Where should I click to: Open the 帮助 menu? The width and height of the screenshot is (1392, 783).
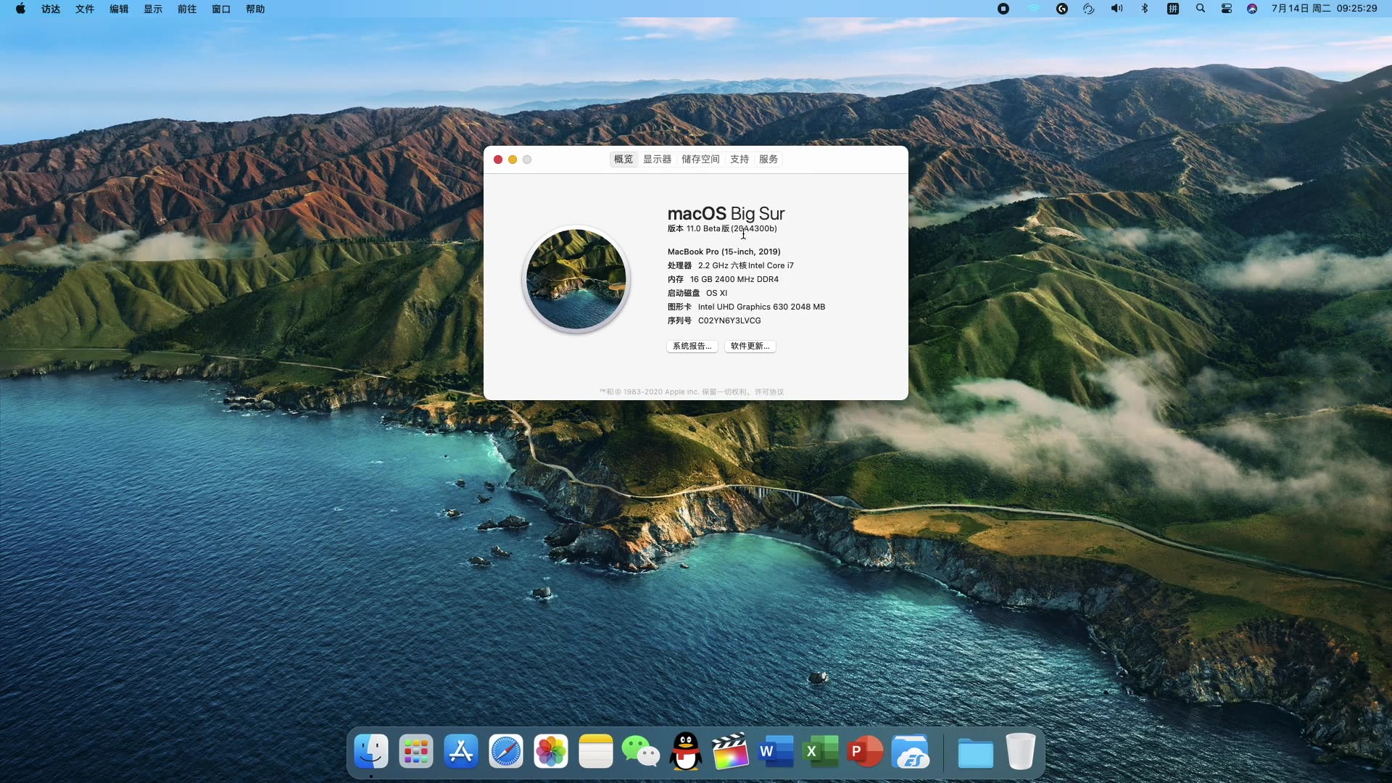point(255,9)
